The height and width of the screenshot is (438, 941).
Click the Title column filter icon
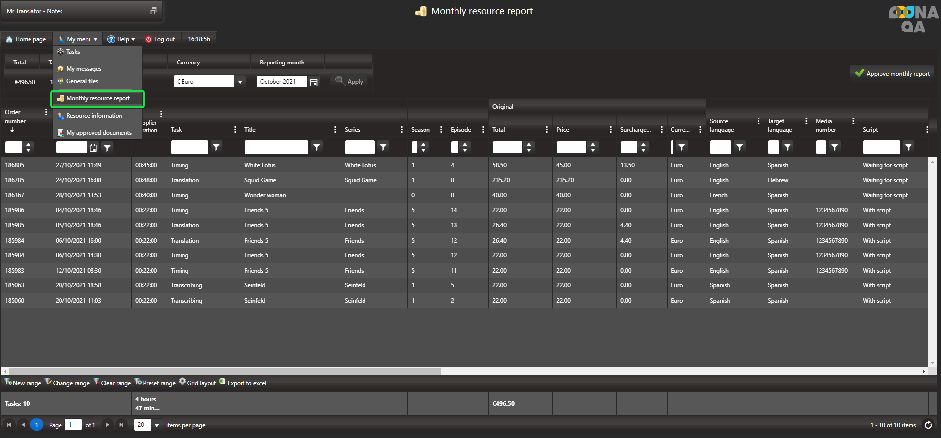[317, 147]
